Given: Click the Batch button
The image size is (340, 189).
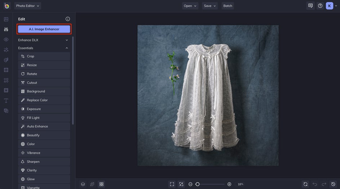Looking at the screenshot, I should click(x=228, y=6).
